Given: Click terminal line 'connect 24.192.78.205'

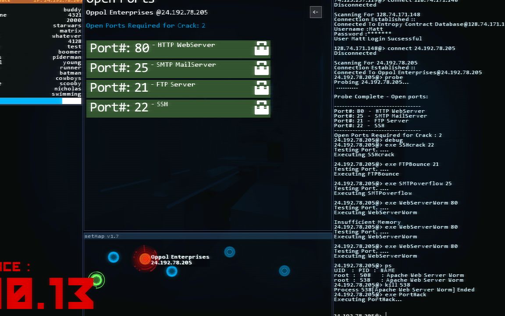Looking at the screenshot, I should pos(421,48).
